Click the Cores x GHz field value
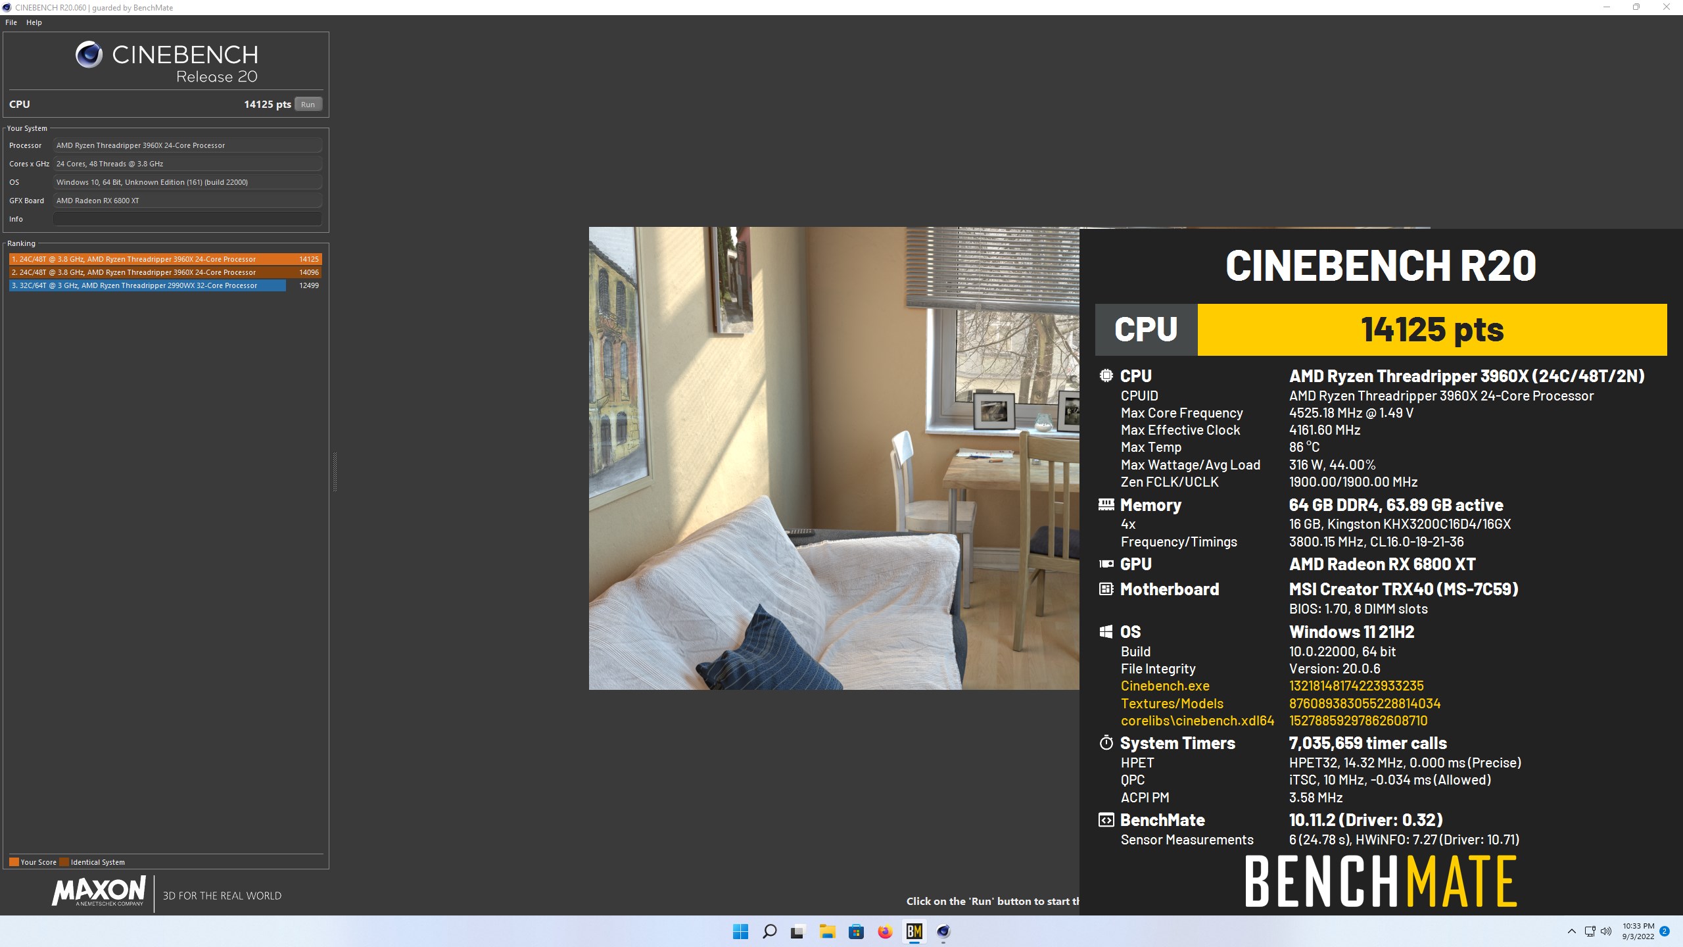This screenshot has height=947, width=1683. 188,164
